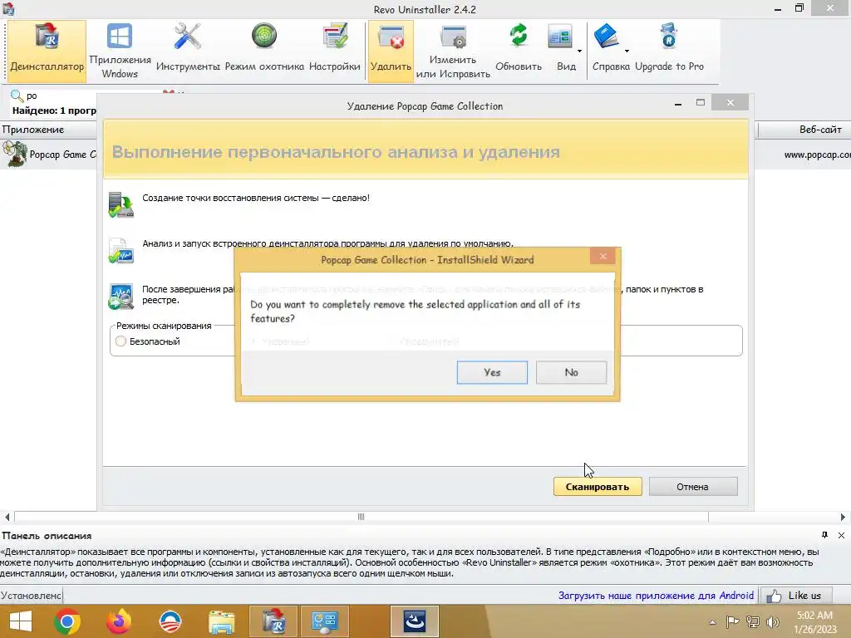
Task: Click the Revo Uninstaller title bar icon
Action: 8,8
